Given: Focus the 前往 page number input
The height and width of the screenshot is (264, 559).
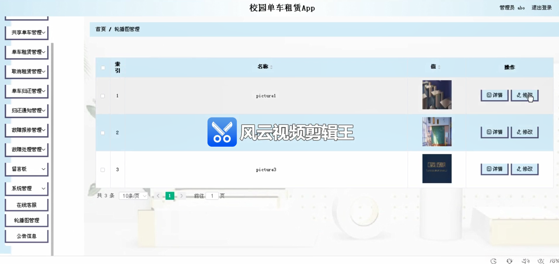Looking at the screenshot, I should click(212, 196).
